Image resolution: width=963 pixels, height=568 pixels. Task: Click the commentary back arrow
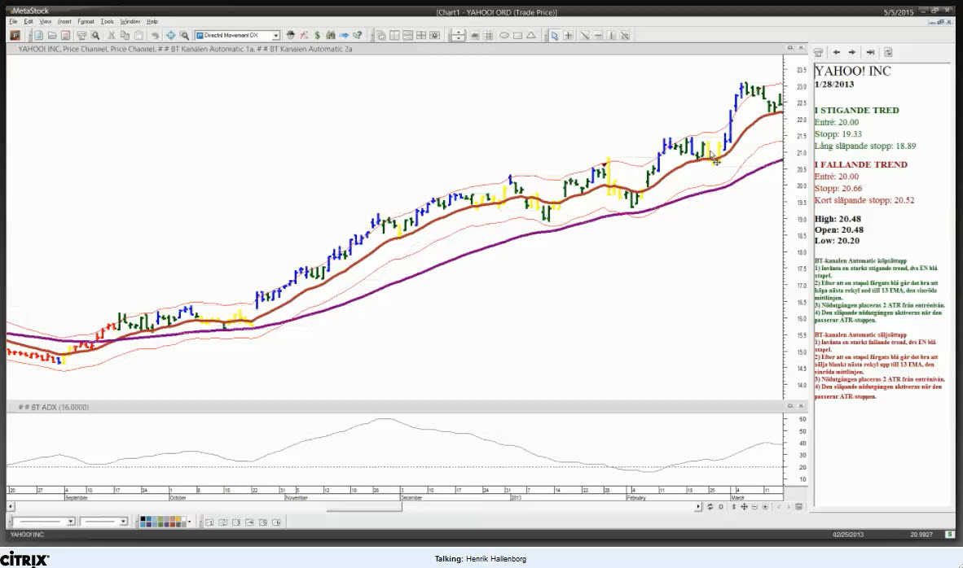(837, 53)
